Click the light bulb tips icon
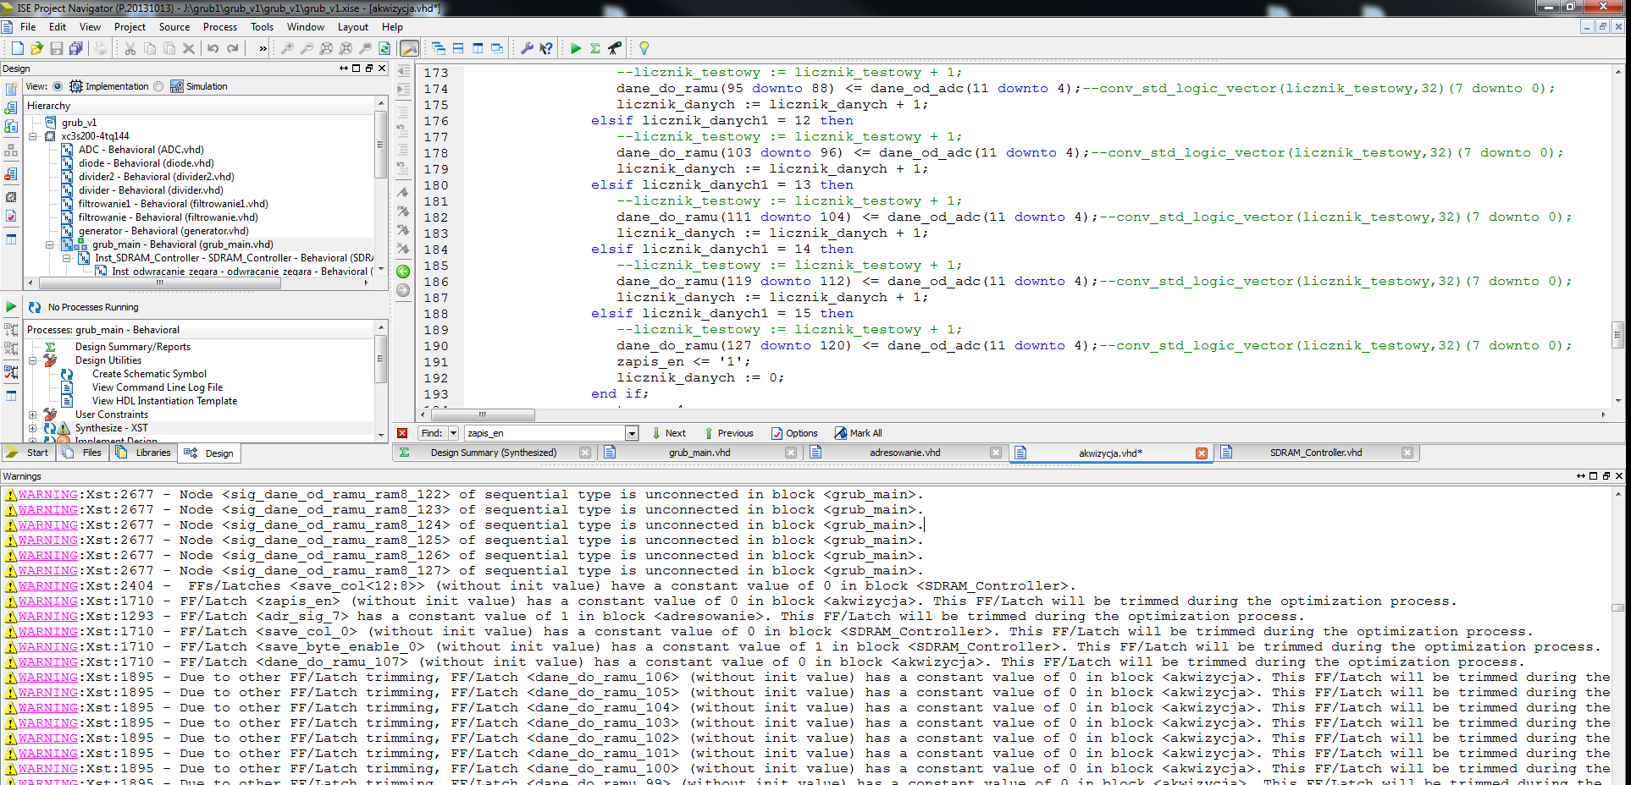1631x785 pixels. pyautogui.click(x=644, y=48)
